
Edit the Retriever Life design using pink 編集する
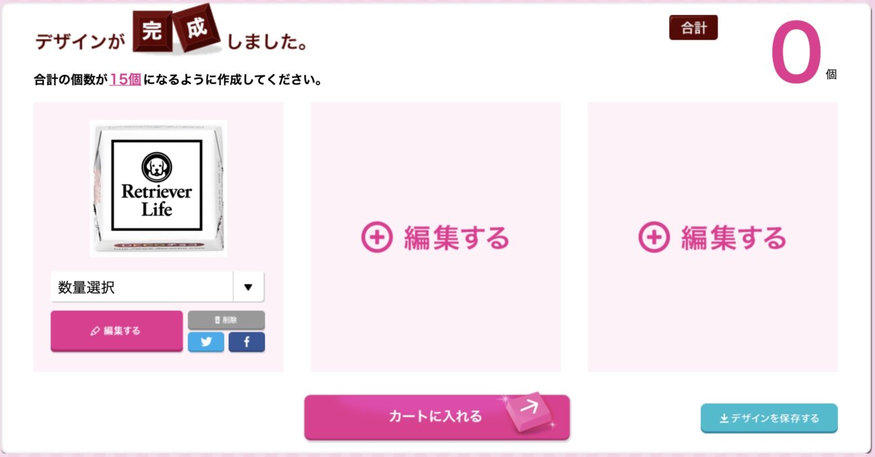click(x=116, y=330)
